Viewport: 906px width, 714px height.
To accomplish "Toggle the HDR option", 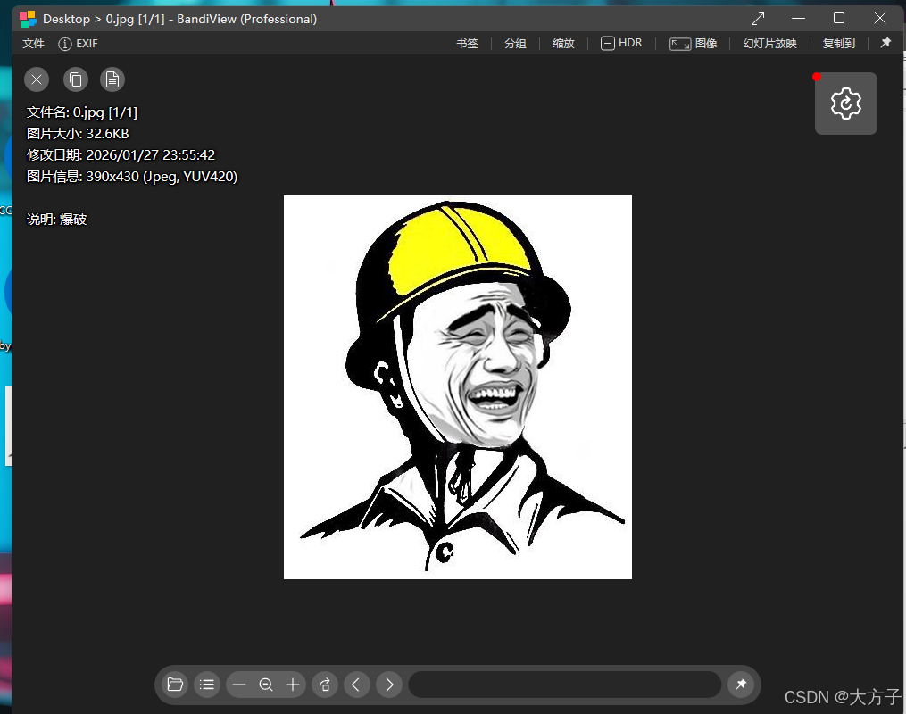I will point(621,44).
